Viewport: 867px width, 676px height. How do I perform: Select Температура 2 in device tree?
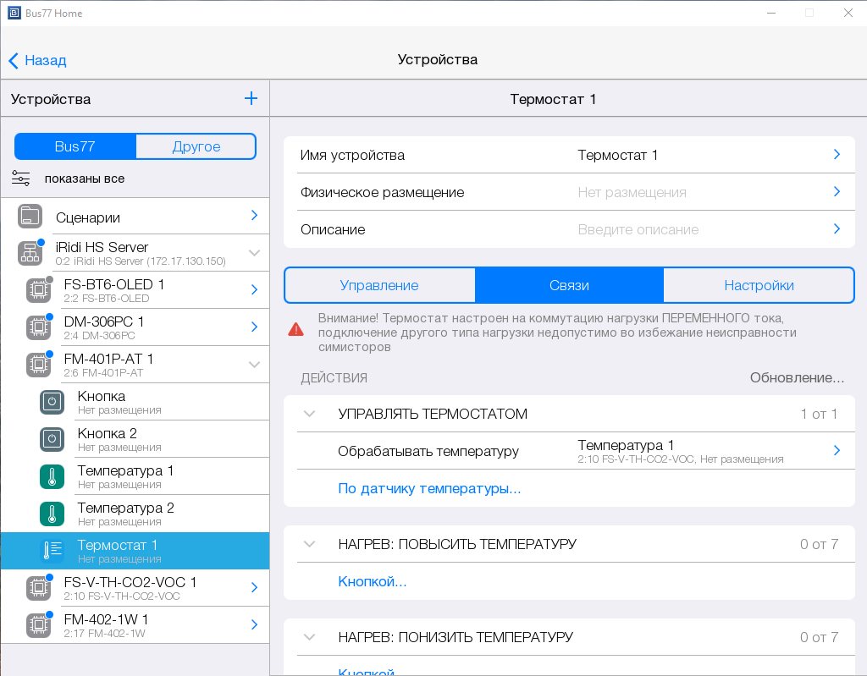tap(125, 513)
